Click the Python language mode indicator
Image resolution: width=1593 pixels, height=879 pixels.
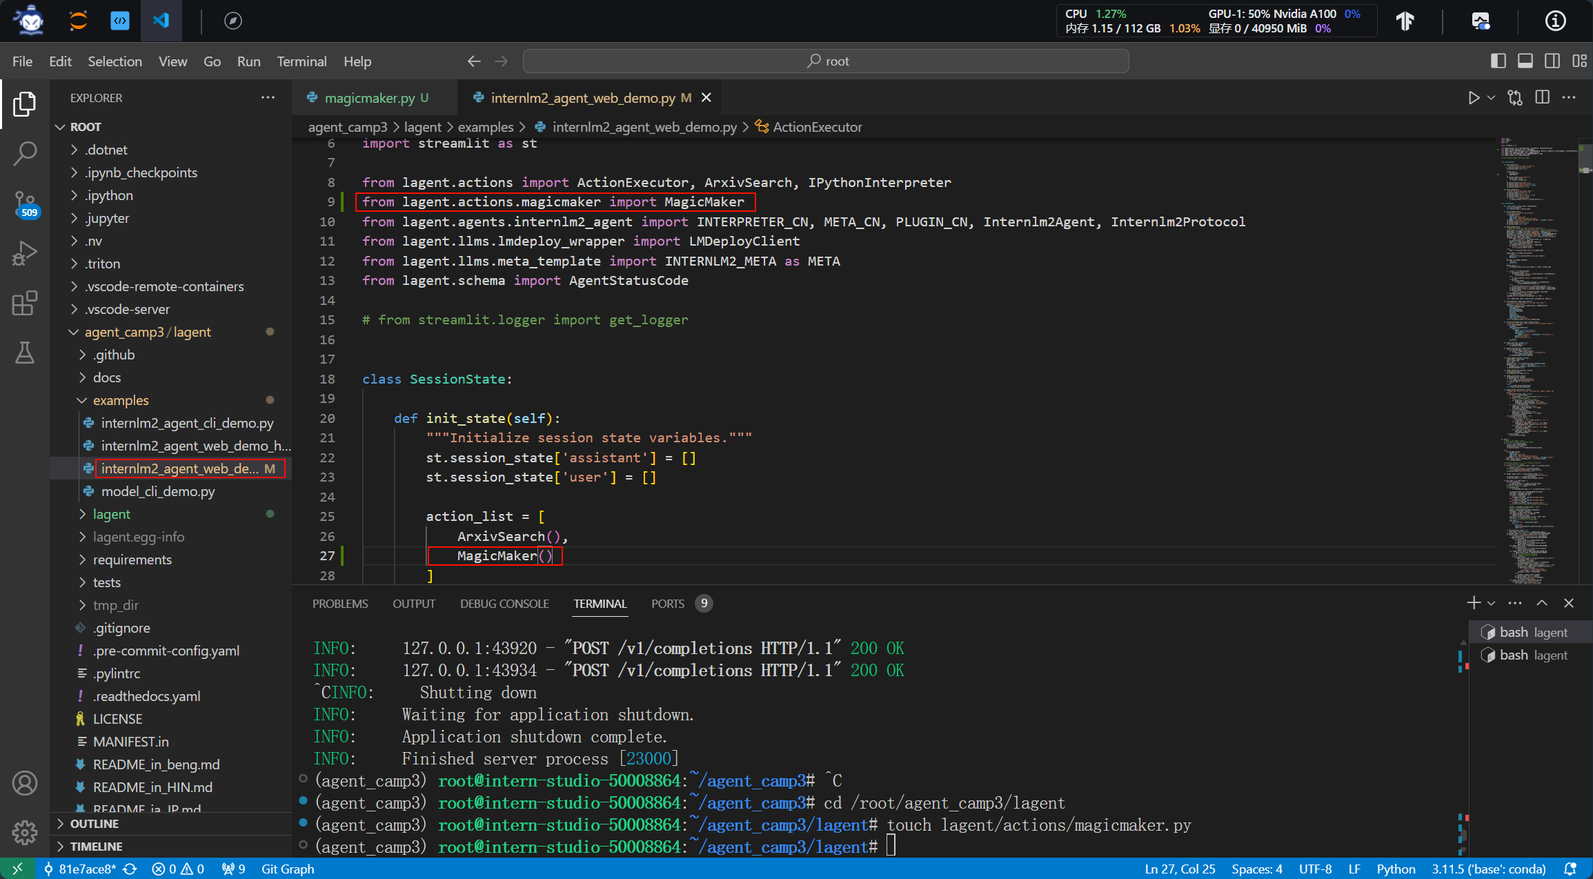(x=1395, y=869)
